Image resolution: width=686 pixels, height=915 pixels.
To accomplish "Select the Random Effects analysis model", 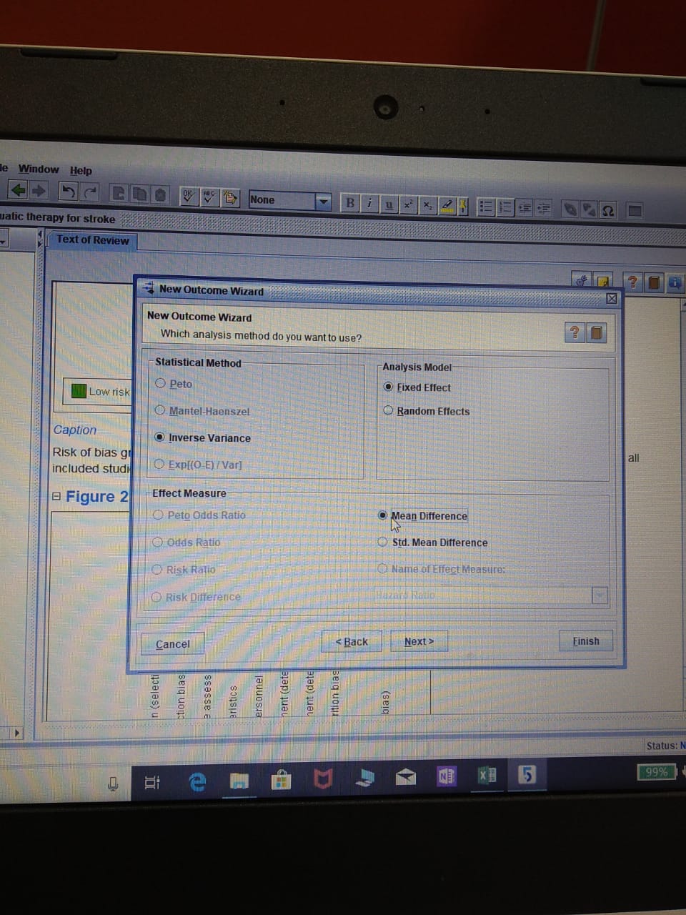I will pyautogui.click(x=389, y=411).
